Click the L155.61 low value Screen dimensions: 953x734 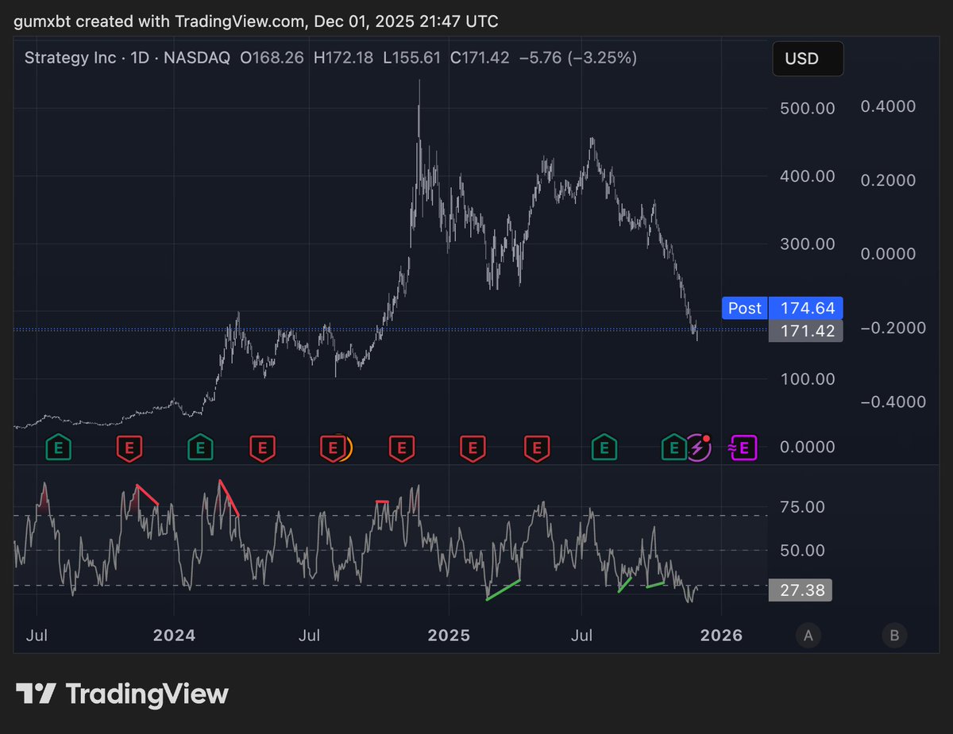(x=411, y=58)
